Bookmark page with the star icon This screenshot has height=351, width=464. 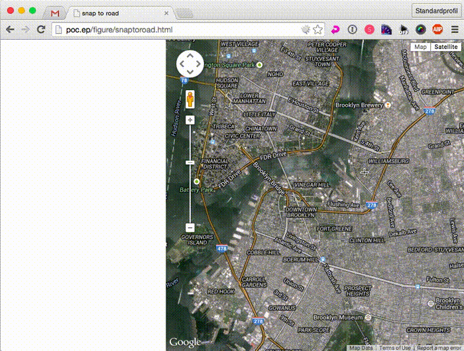click(318, 30)
